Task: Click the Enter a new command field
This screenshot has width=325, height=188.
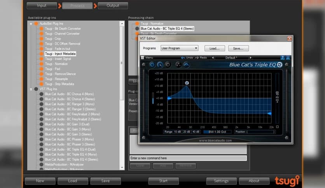Action: 188,158
